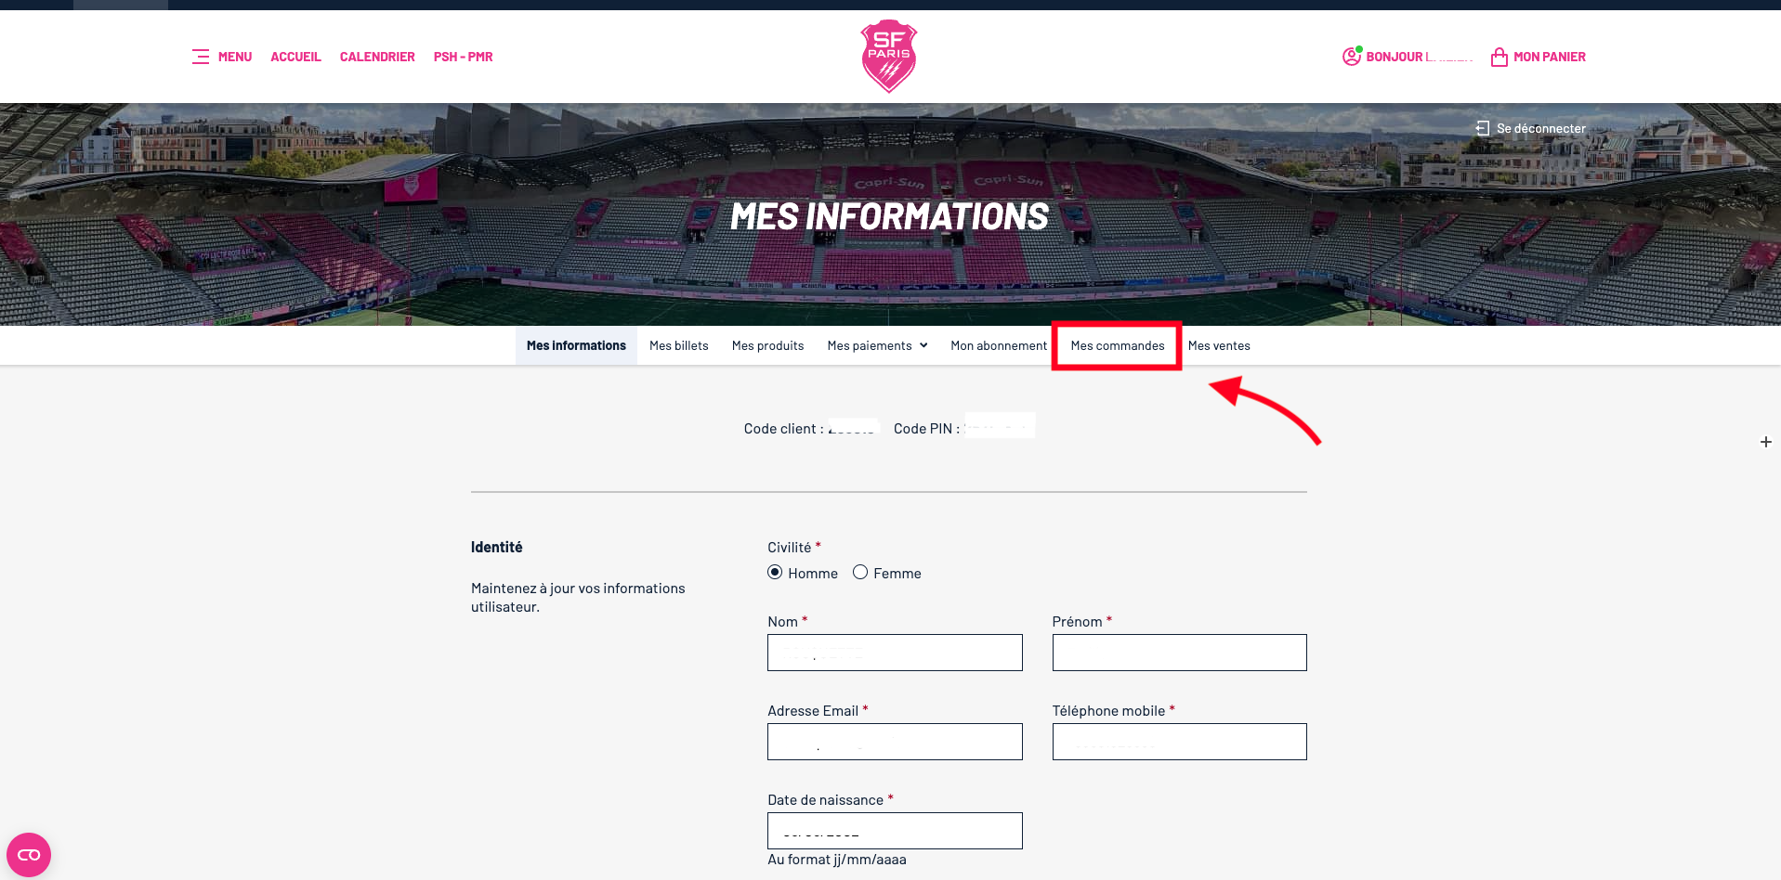The height and width of the screenshot is (880, 1781).
Task: Select the Femme radio button
Action: pos(860,573)
